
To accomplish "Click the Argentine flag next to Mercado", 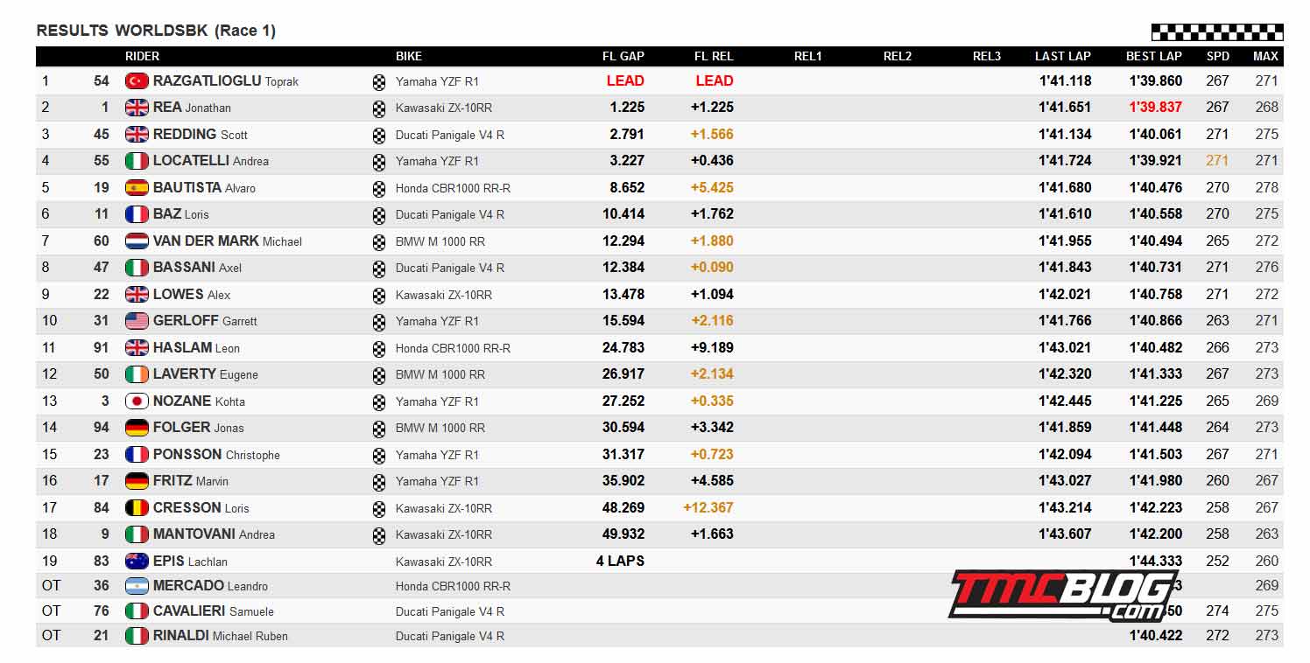I will [137, 586].
